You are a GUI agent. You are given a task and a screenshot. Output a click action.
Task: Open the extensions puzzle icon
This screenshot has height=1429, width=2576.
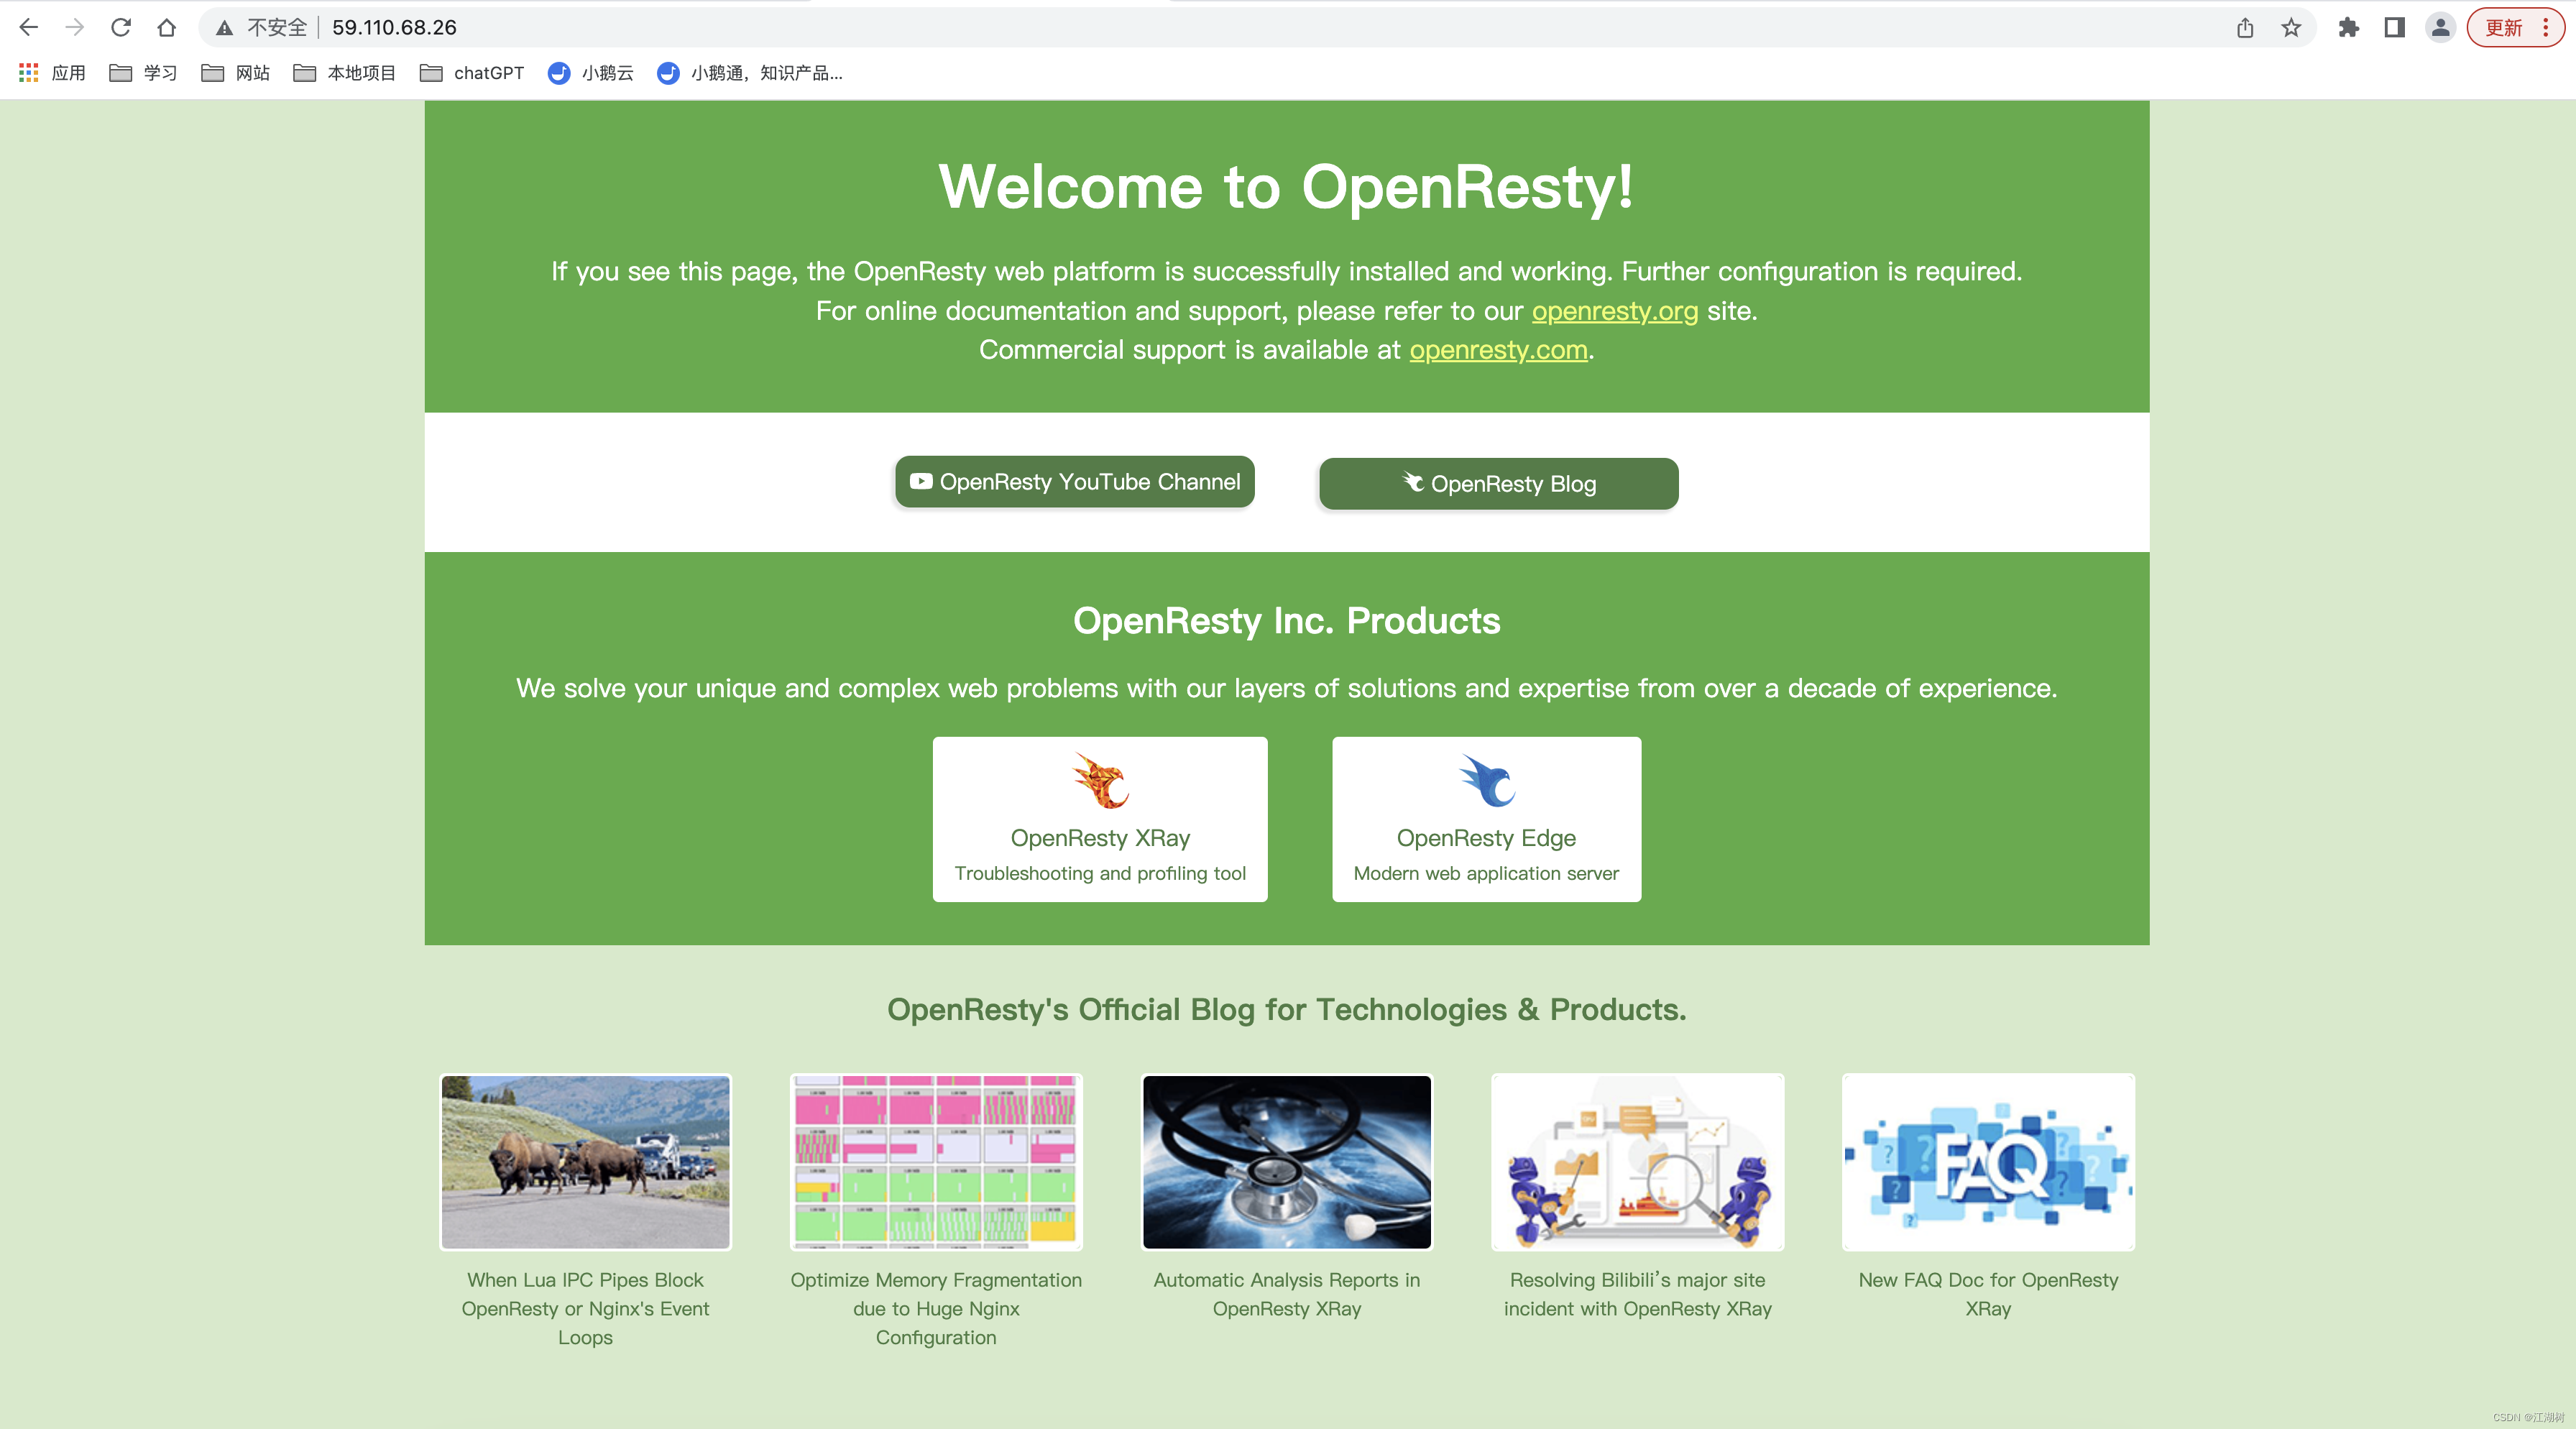click(x=2348, y=27)
